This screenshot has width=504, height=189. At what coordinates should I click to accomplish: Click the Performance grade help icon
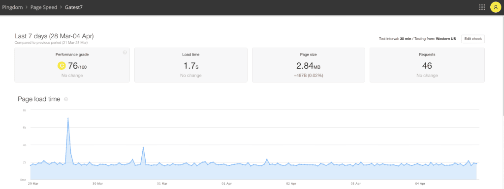pos(125,53)
